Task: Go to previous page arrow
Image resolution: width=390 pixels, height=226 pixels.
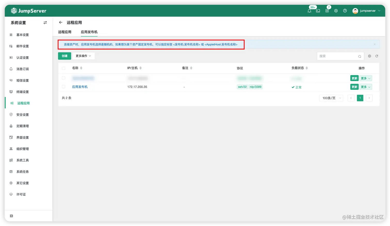Action: [351, 98]
